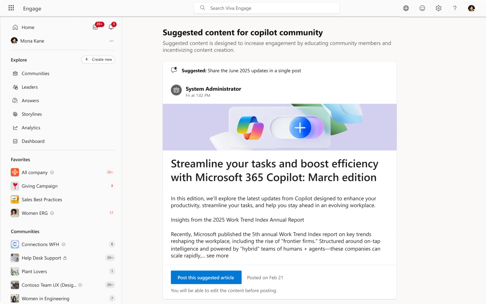Click the All company 20+ unread badge

[x=110, y=173]
